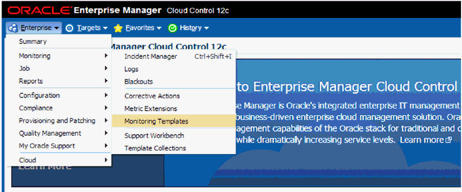Click the Oracle logo in header

39,10
